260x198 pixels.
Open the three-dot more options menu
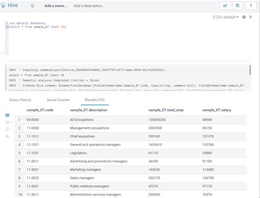click(251, 5)
